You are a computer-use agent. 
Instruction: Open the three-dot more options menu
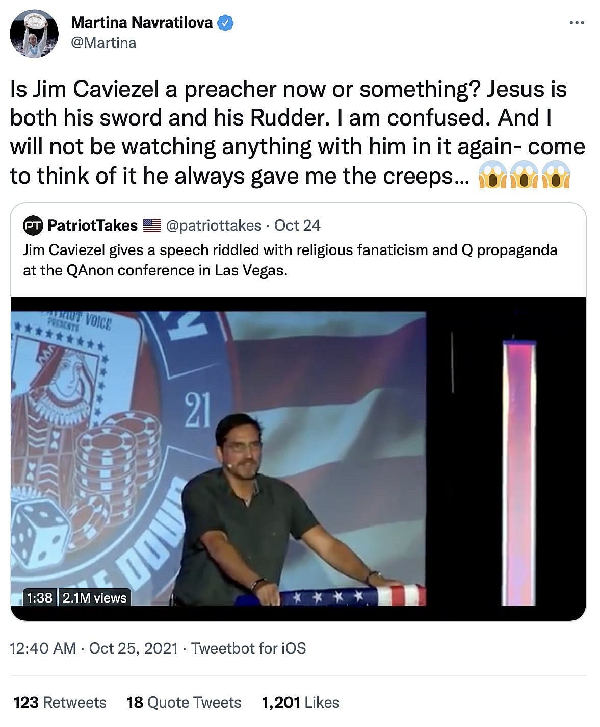(577, 22)
